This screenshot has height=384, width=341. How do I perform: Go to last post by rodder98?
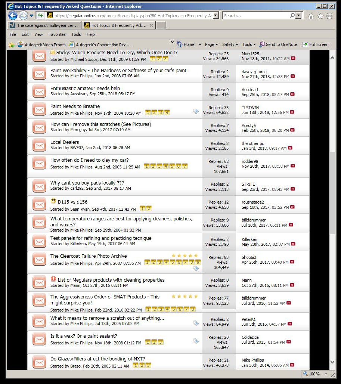click(293, 166)
